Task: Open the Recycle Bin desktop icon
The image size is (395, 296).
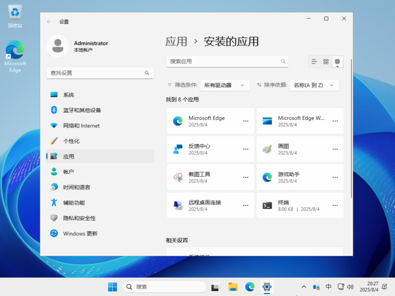Action: [15, 16]
